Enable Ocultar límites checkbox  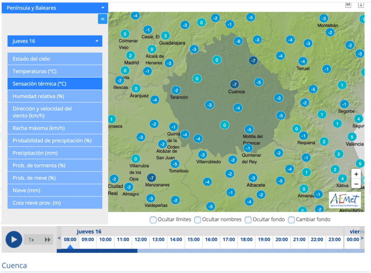(153, 220)
